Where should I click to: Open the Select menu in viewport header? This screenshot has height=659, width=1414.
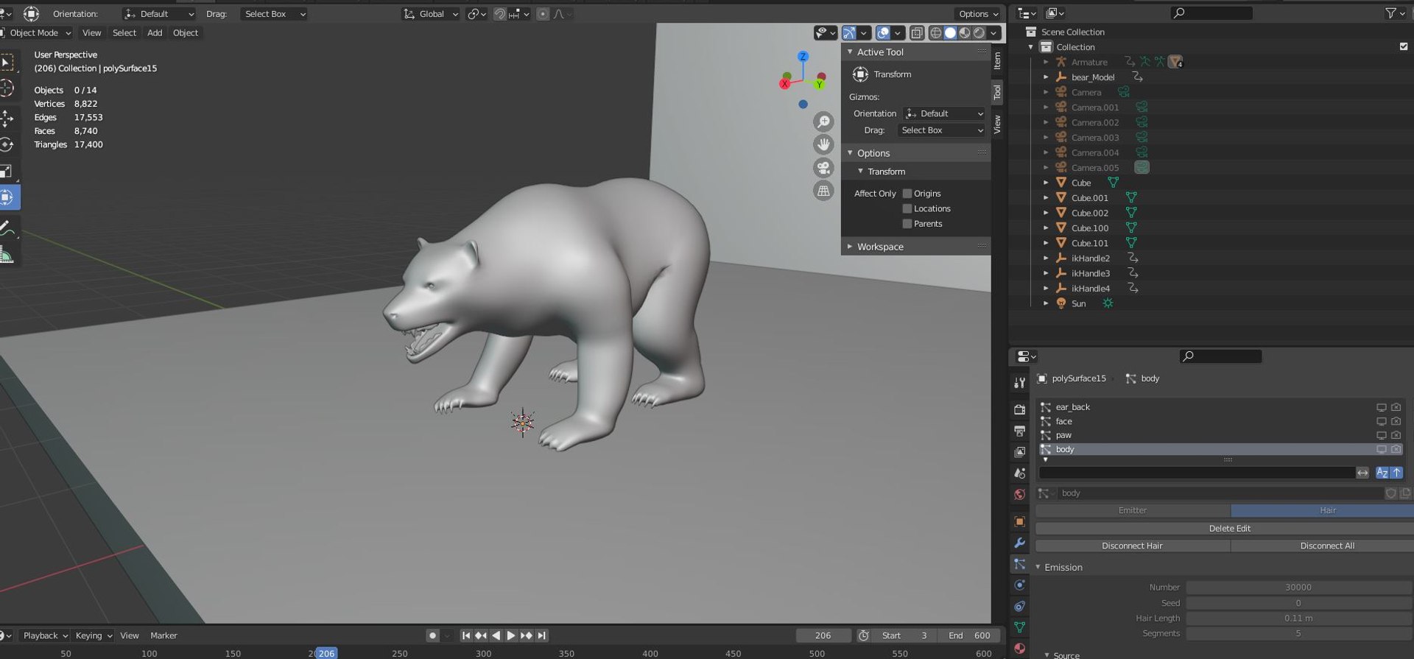click(124, 33)
